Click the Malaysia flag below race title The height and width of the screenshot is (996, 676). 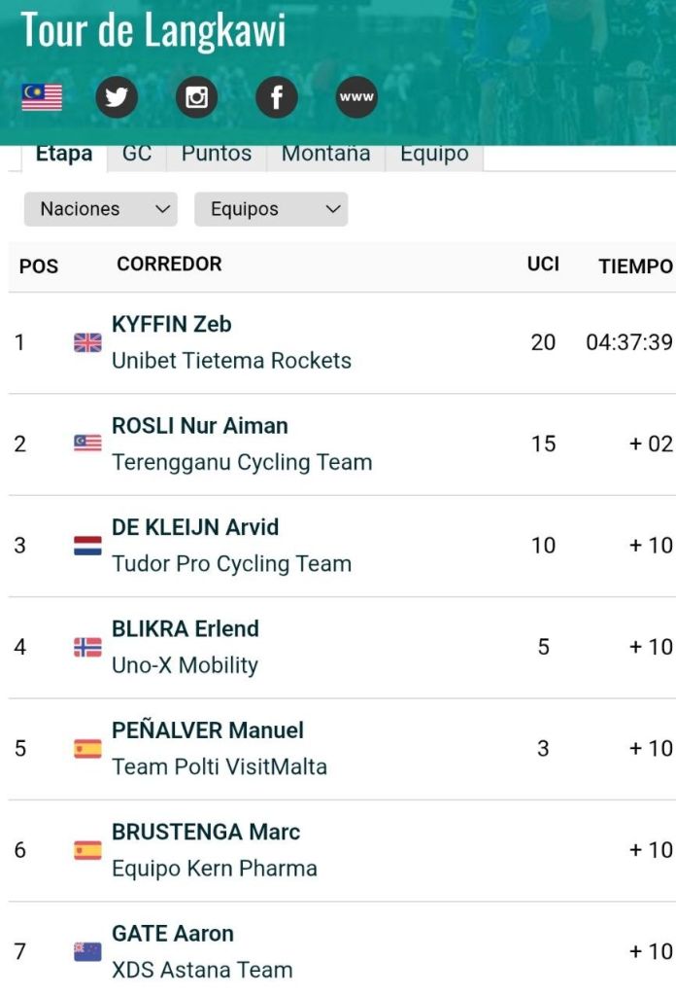tap(42, 97)
